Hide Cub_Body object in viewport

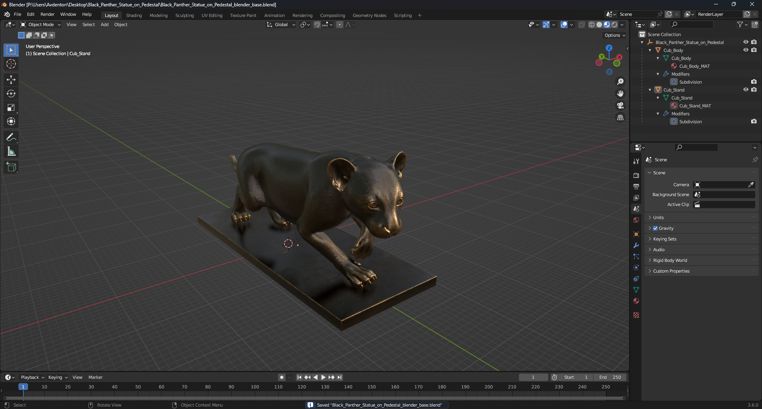coord(746,50)
